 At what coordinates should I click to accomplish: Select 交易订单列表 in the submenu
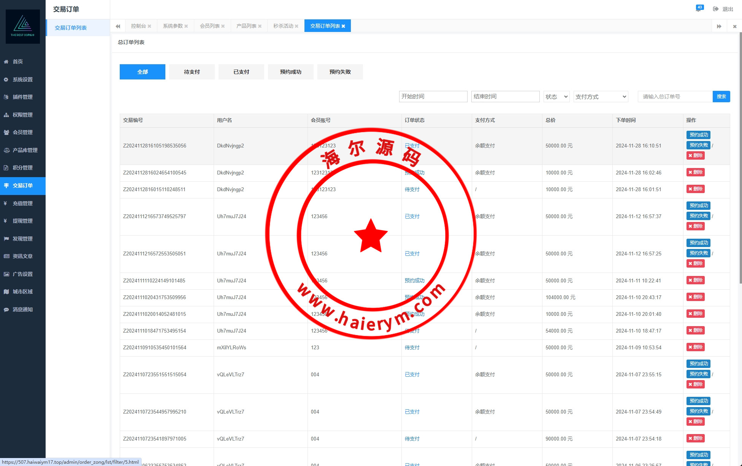coord(78,28)
